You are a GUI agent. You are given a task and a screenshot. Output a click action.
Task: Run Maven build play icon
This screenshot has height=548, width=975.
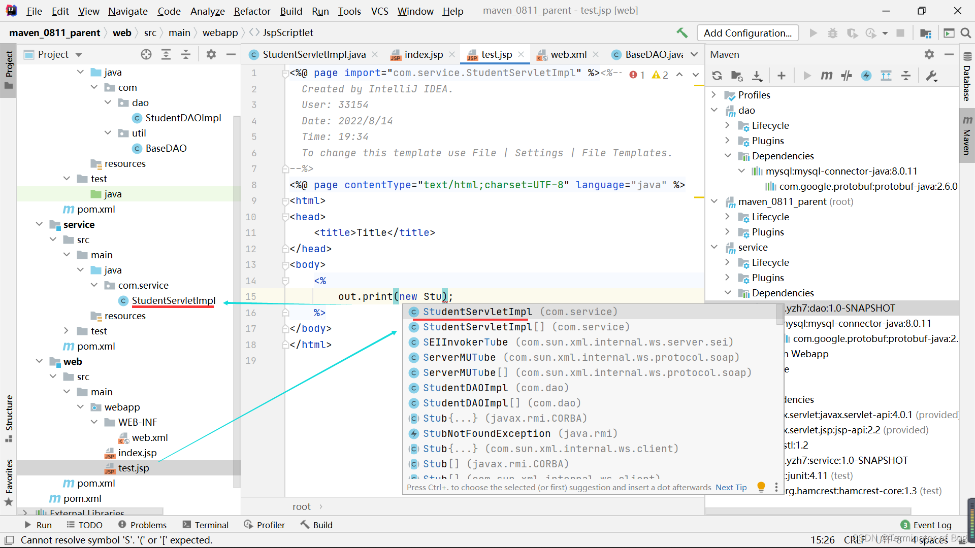(807, 76)
